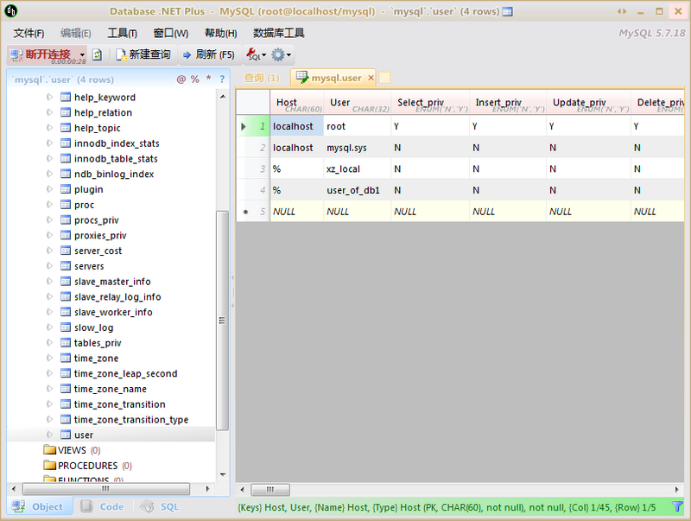The height and width of the screenshot is (521, 691).
Task: Open the SQL tools wrench icon
Action: point(253,54)
